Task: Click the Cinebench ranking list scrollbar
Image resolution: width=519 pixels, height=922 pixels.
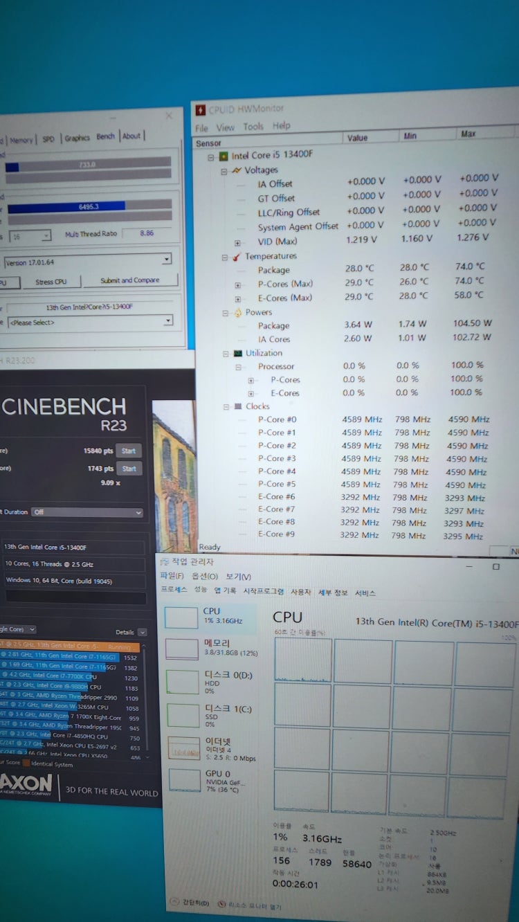Action: click(146, 701)
